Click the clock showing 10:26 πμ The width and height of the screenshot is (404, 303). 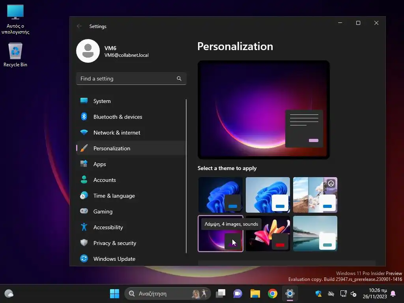click(x=375, y=294)
